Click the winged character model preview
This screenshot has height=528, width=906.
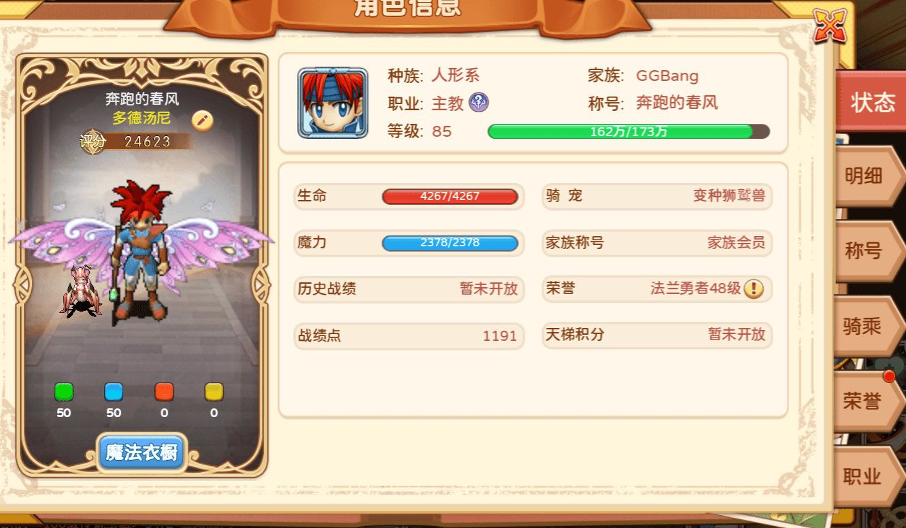click(x=141, y=248)
